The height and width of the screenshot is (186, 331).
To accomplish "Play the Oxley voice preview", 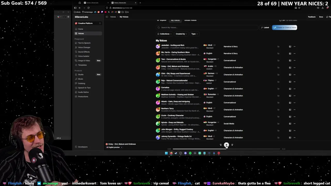I will coord(226,145).
